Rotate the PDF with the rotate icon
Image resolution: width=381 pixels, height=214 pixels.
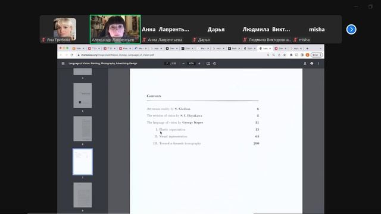point(214,64)
